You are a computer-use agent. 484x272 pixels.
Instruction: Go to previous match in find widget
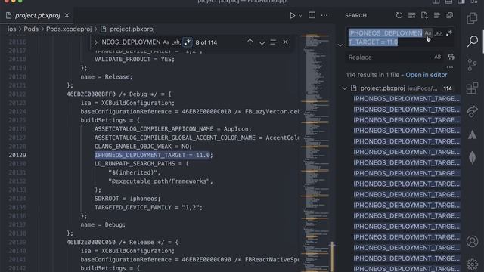click(250, 42)
